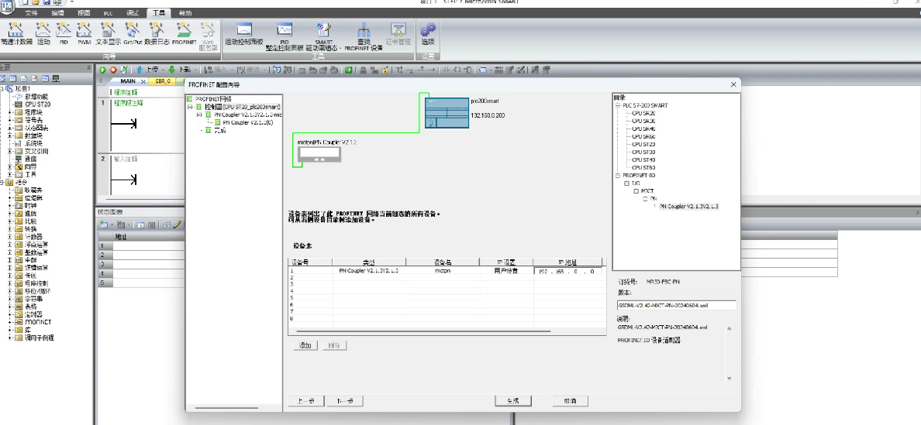Select CPU ST20 in project tree
Image resolution: width=921 pixels, height=425 pixels.
point(37,105)
